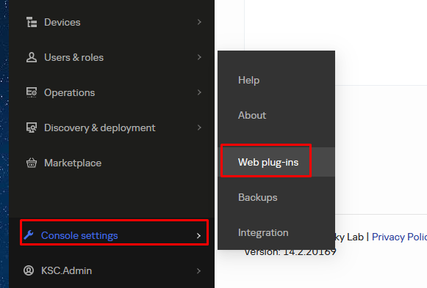Open Help from the flyout menu
The image size is (427, 288).
(248, 80)
